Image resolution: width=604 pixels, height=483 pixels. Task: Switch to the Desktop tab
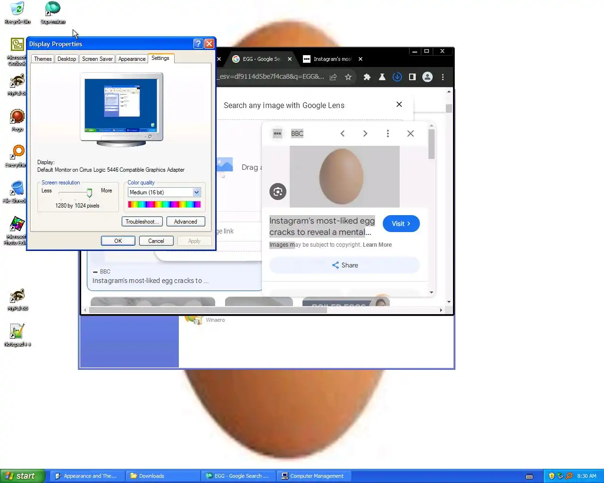coord(67,59)
